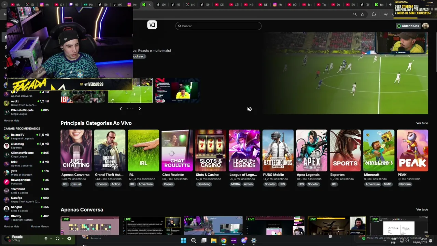Image resolution: width=437 pixels, height=246 pixels.
Task: Open the user profile avatar menu
Action: pyautogui.click(x=425, y=26)
